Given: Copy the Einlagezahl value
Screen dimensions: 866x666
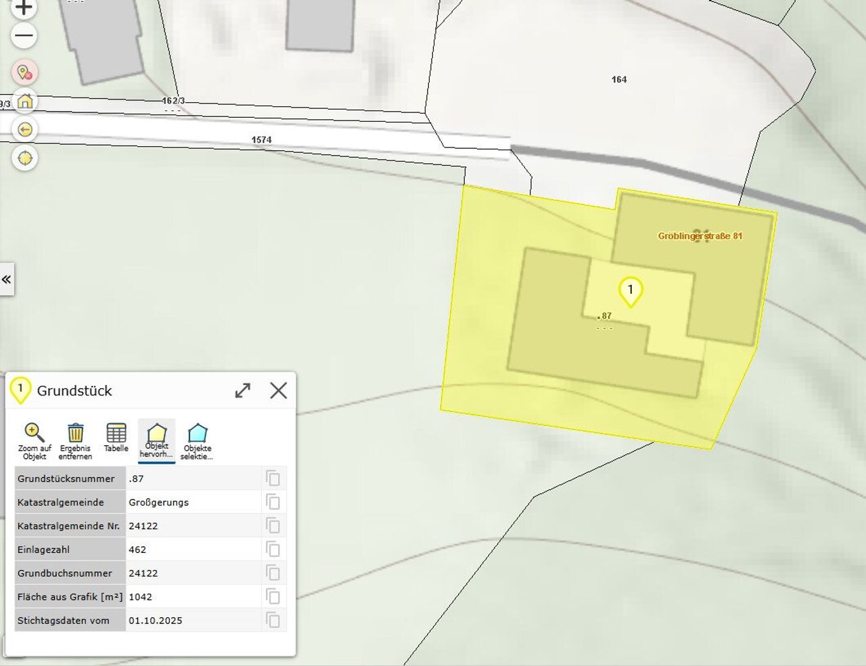Looking at the screenshot, I should (x=273, y=550).
